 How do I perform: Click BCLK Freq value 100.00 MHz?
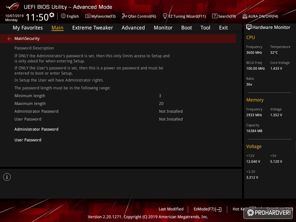[x=256, y=68]
